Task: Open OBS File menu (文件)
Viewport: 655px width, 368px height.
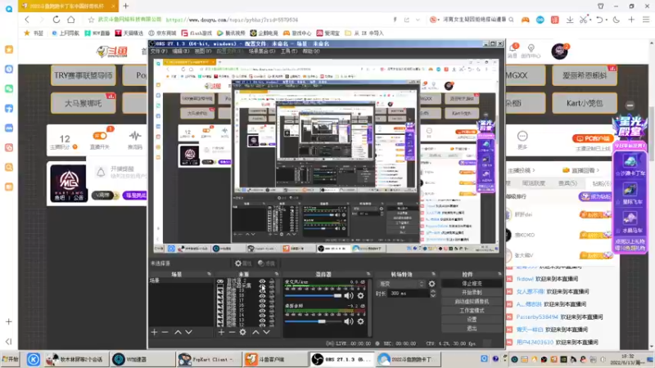Action: tap(158, 52)
